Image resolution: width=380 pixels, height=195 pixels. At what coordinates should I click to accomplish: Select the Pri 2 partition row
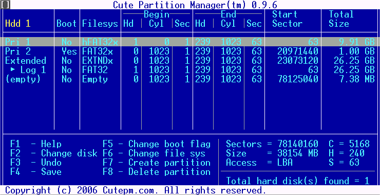pos(190,51)
